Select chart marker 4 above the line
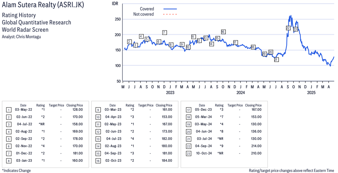Image resolution: width=338 pixels, height=173 pixels. point(141,36)
